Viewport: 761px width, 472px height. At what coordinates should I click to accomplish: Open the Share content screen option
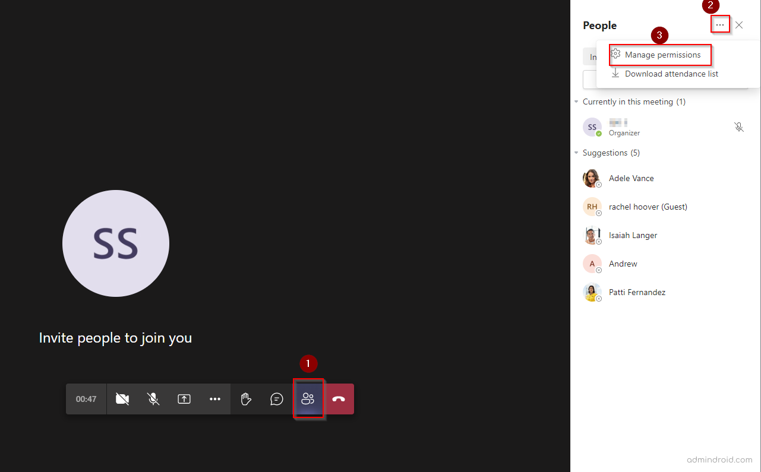[184, 399]
